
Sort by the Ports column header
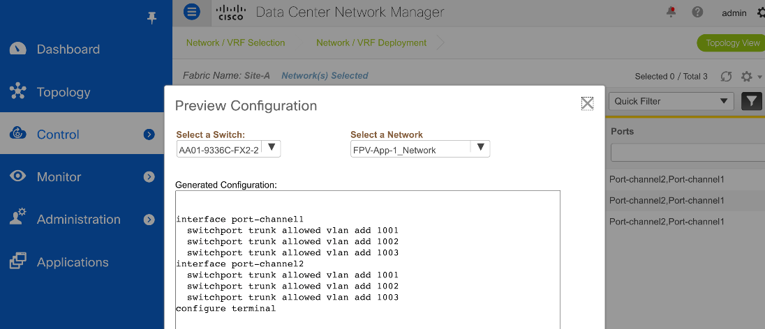(x=622, y=132)
